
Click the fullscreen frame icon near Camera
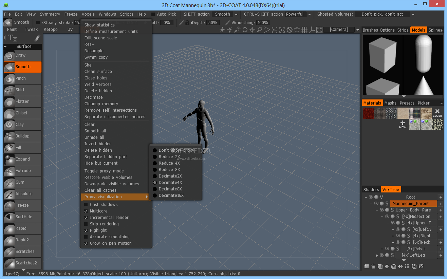[319, 30]
